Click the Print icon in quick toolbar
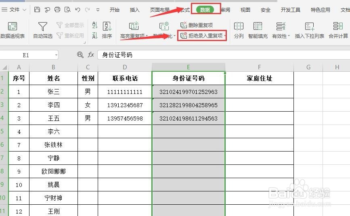The height and width of the screenshot is (216, 350). [57, 10]
